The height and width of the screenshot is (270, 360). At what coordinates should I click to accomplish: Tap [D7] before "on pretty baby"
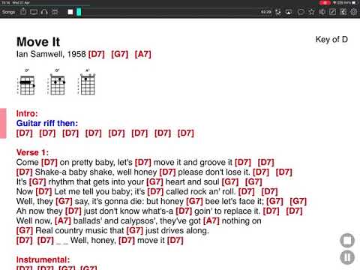49,162
